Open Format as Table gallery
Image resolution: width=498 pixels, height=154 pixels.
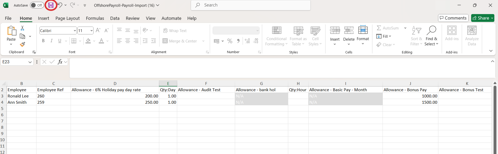pos(298,36)
